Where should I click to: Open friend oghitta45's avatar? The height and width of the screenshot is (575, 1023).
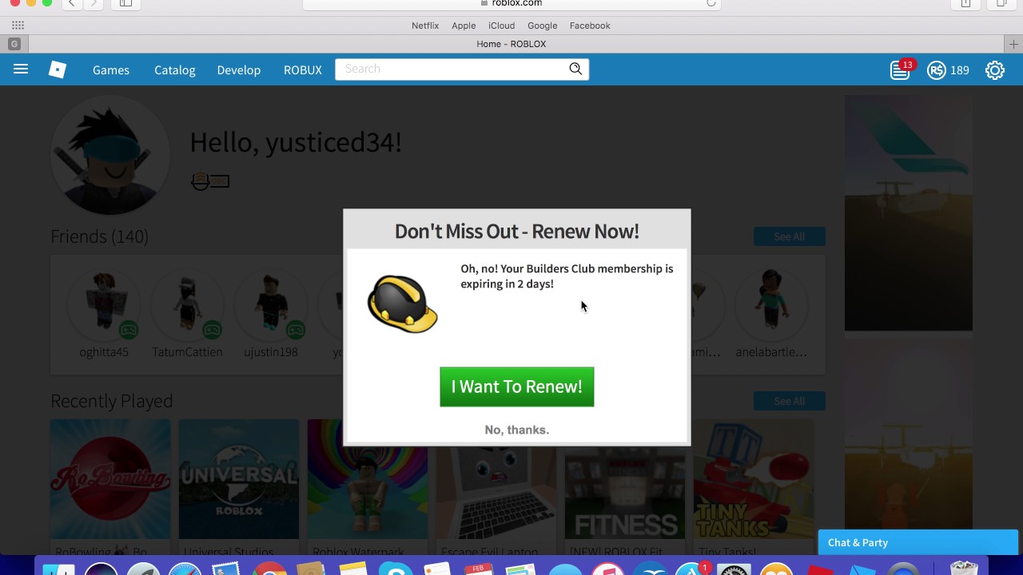click(104, 305)
